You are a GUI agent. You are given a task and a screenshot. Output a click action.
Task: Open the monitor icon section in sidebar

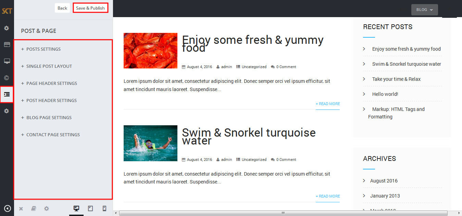[7, 61]
